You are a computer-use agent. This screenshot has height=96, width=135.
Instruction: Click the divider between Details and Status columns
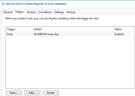113,29
